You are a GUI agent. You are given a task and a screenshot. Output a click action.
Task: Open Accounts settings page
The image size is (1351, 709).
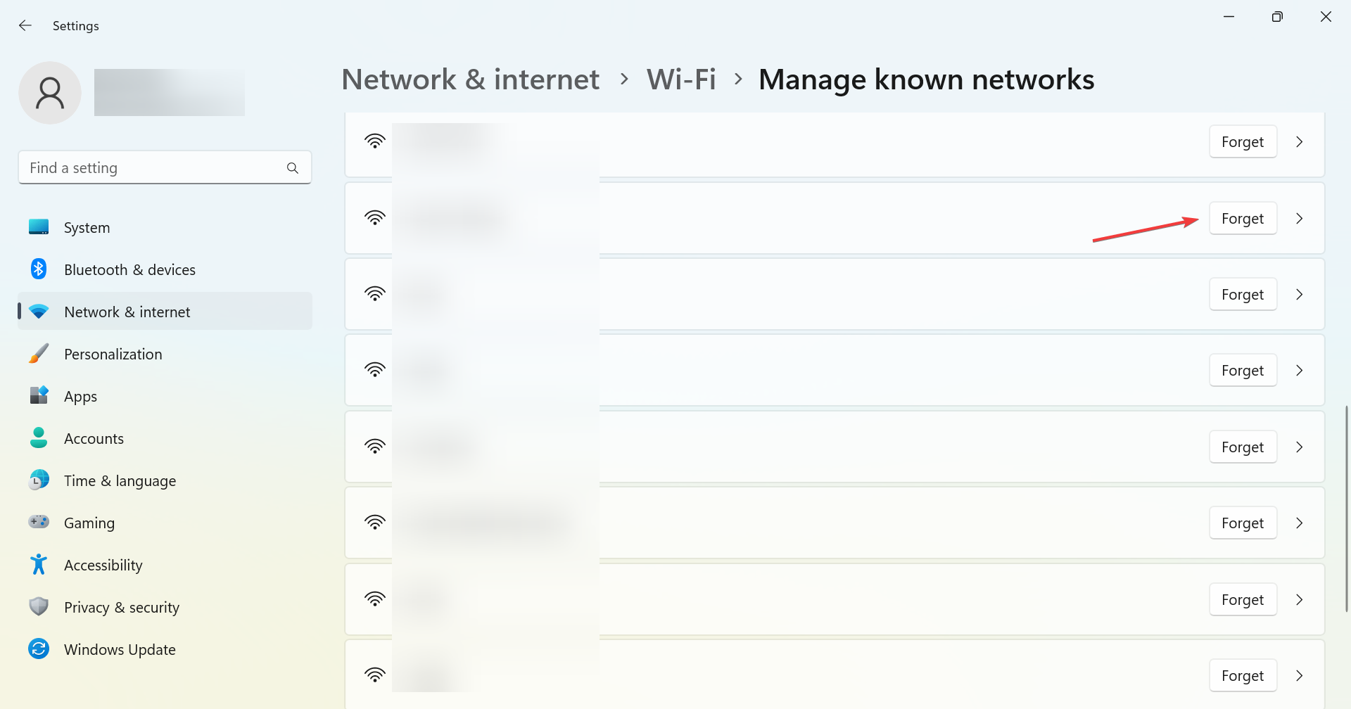(94, 439)
